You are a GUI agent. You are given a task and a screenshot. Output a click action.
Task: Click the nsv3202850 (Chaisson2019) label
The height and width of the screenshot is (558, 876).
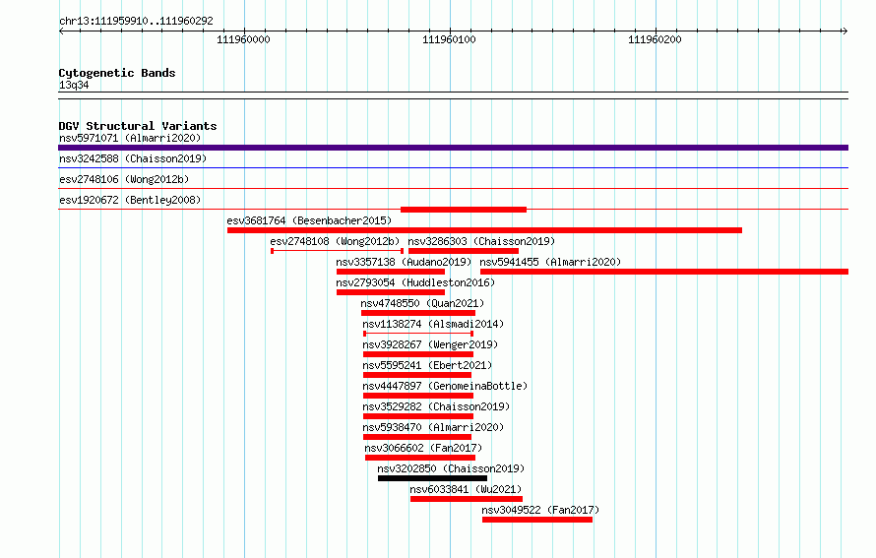452,468
